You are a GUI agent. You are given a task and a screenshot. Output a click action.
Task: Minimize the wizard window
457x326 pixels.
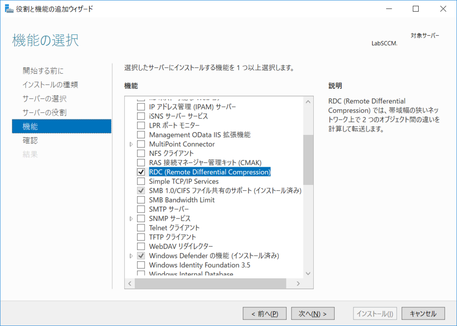point(389,9)
